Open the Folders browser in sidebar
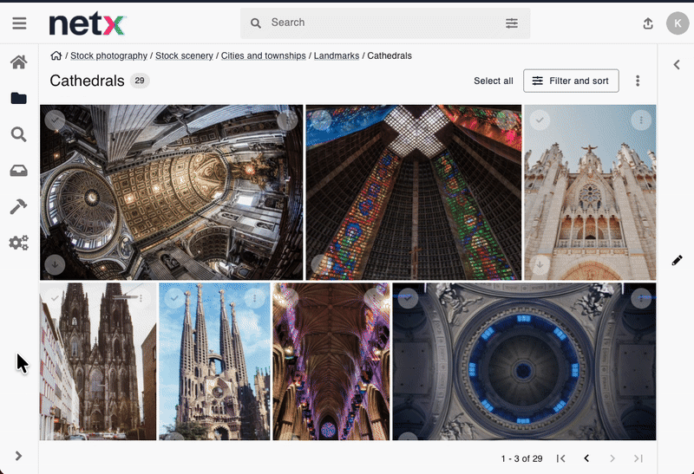Screen dimensions: 694x474 [18, 98]
